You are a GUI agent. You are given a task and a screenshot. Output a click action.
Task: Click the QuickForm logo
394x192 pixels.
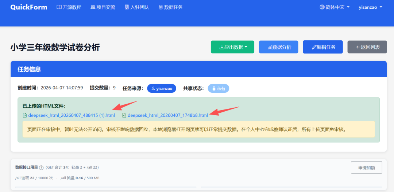pos(29,7)
